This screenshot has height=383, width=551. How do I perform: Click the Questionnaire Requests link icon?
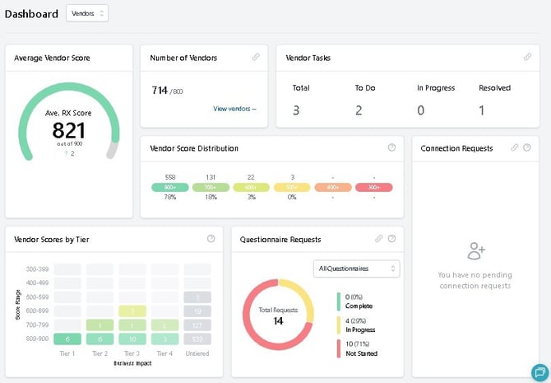pos(379,239)
